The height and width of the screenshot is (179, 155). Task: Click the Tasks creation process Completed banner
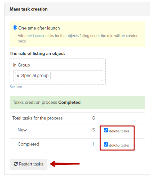(77, 103)
